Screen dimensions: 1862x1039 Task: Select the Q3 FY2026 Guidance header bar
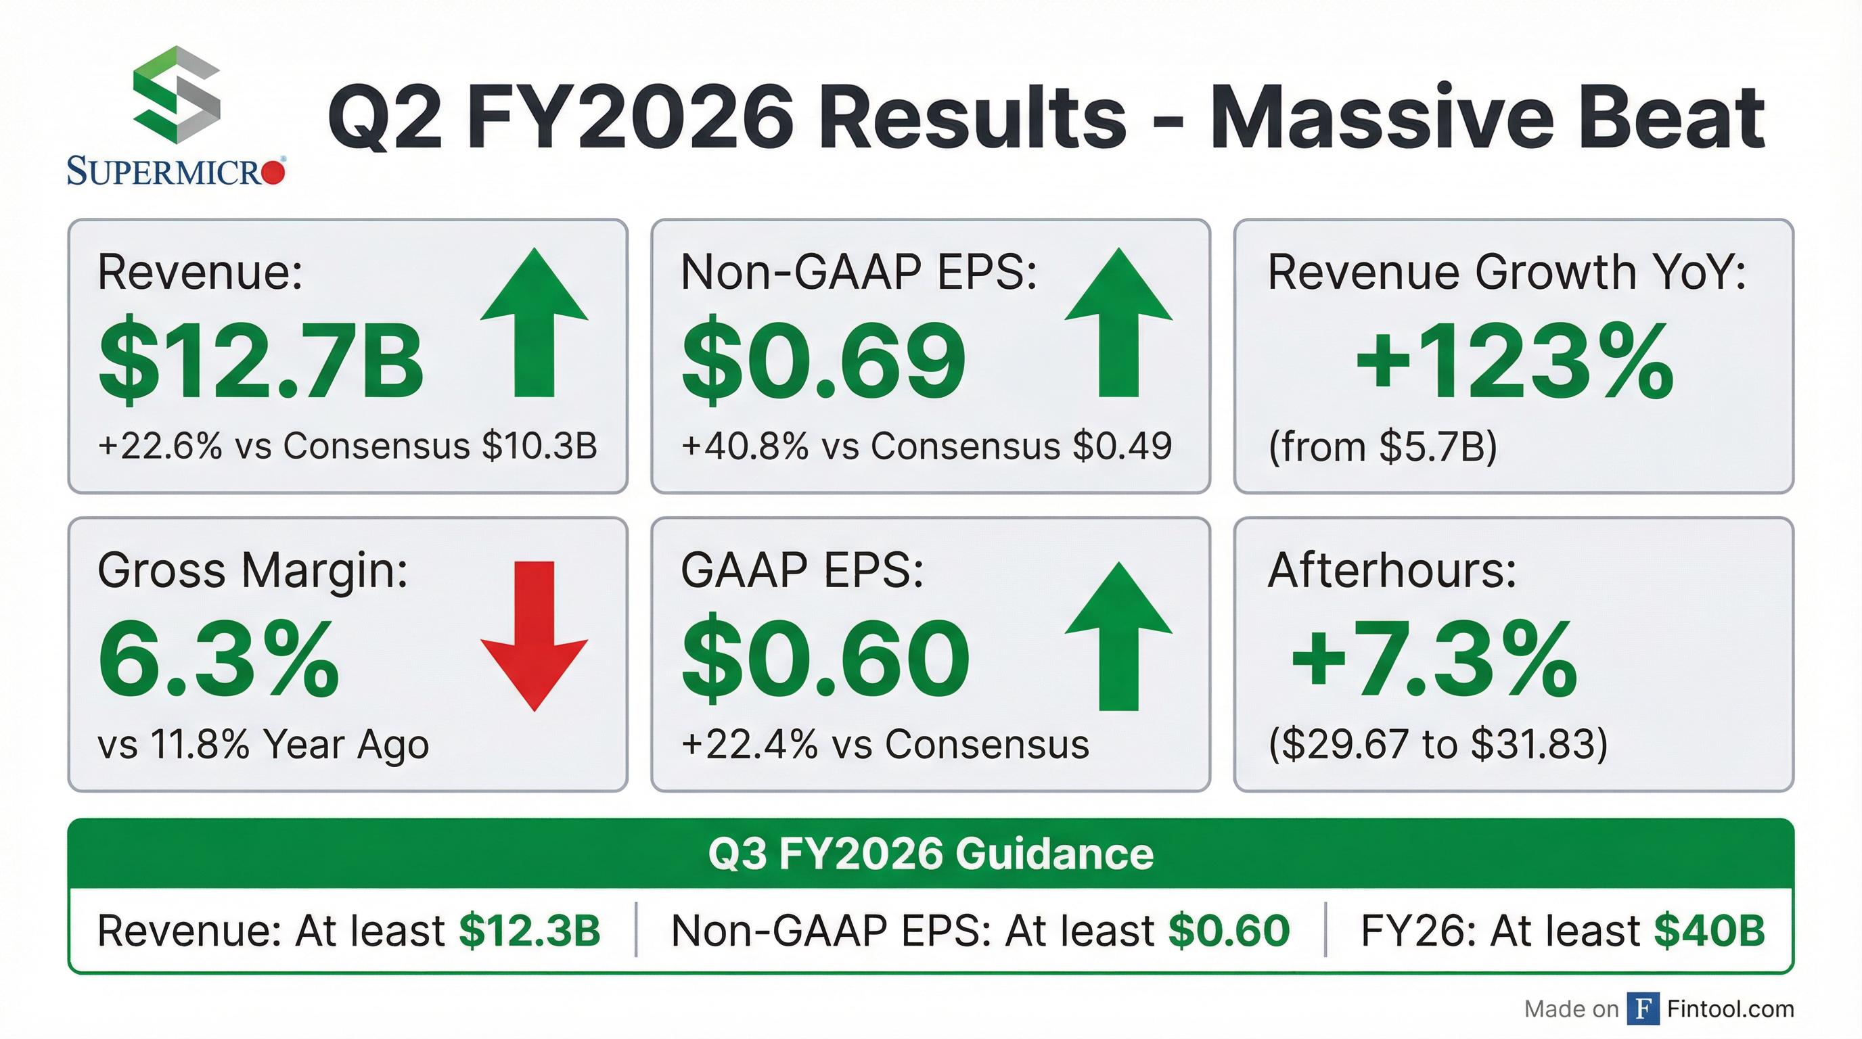931,854
